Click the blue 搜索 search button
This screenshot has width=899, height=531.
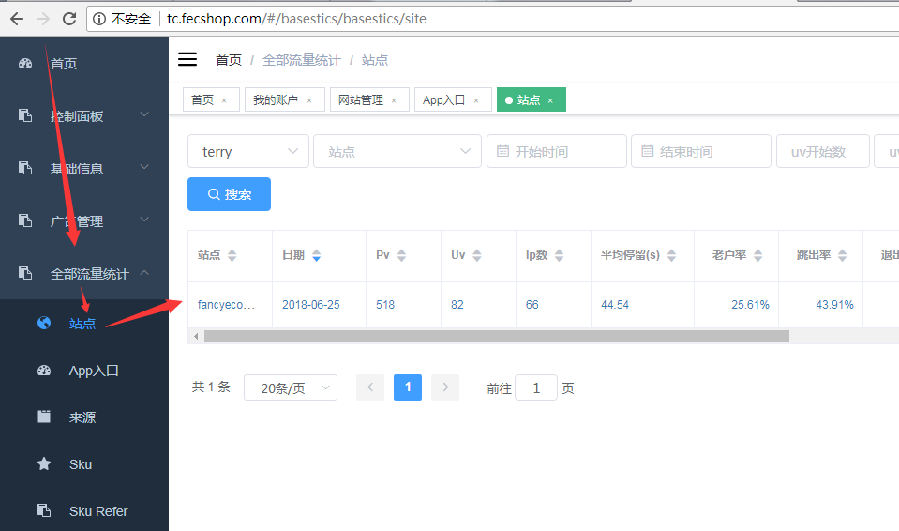coord(230,194)
